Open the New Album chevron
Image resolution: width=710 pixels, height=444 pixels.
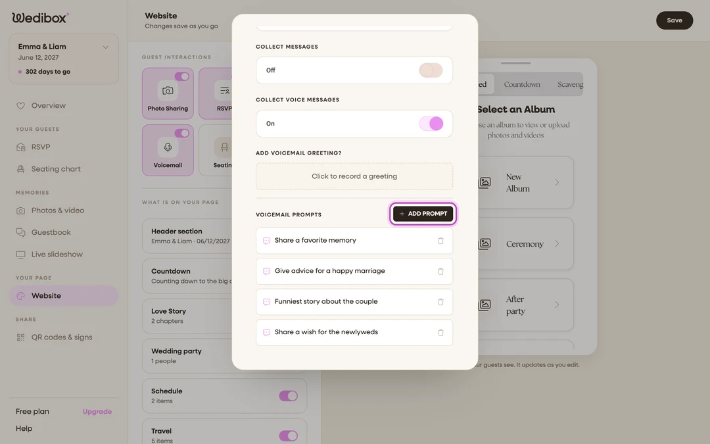click(557, 183)
